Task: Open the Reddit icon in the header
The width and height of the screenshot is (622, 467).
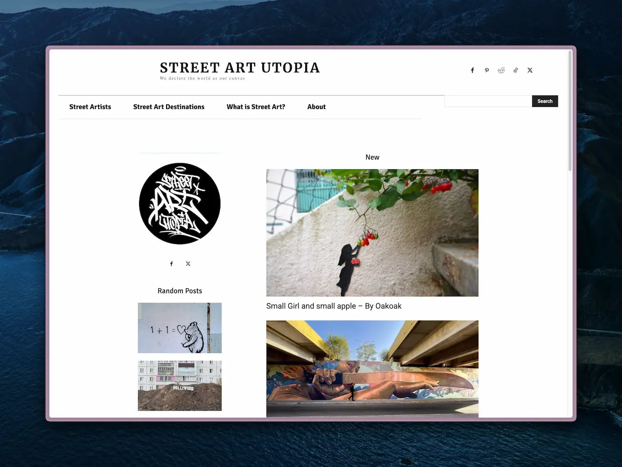Action: click(x=501, y=70)
